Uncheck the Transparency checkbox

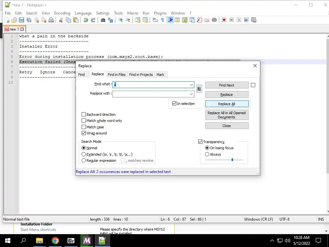pyautogui.click(x=200, y=142)
